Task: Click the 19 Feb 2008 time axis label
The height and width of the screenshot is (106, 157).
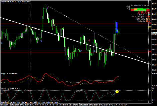Action: pos(4,105)
